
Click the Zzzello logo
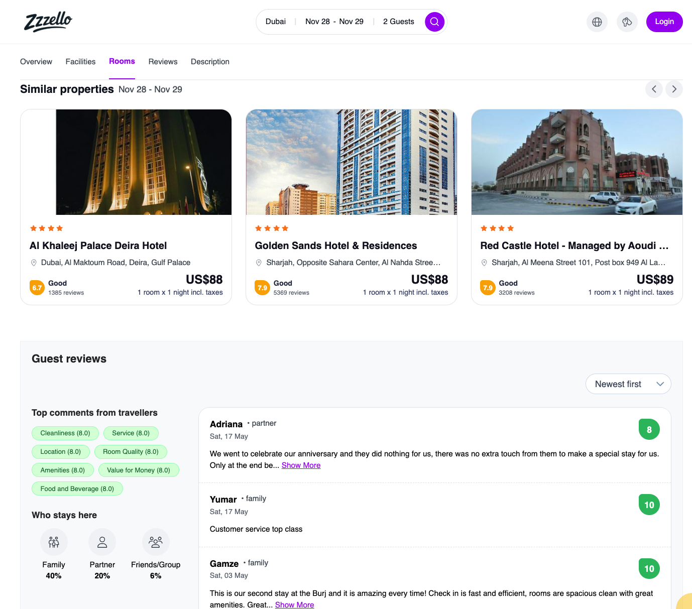pyautogui.click(x=48, y=22)
